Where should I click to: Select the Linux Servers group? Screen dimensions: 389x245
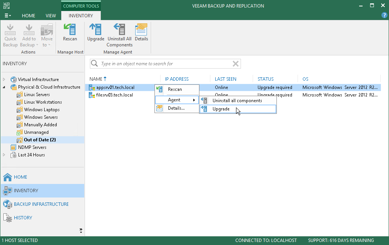pyautogui.click(x=37, y=95)
